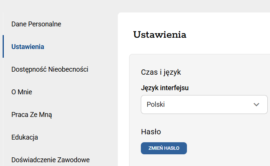Click the Język interfejsu label
Image resolution: width=270 pixels, height=166 pixels.
tap(165, 88)
